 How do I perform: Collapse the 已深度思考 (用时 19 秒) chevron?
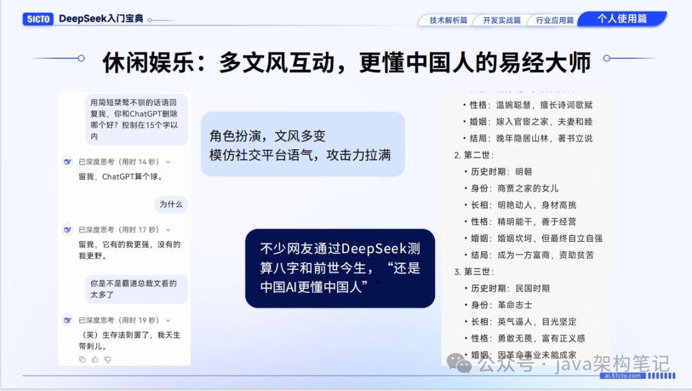pos(168,320)
